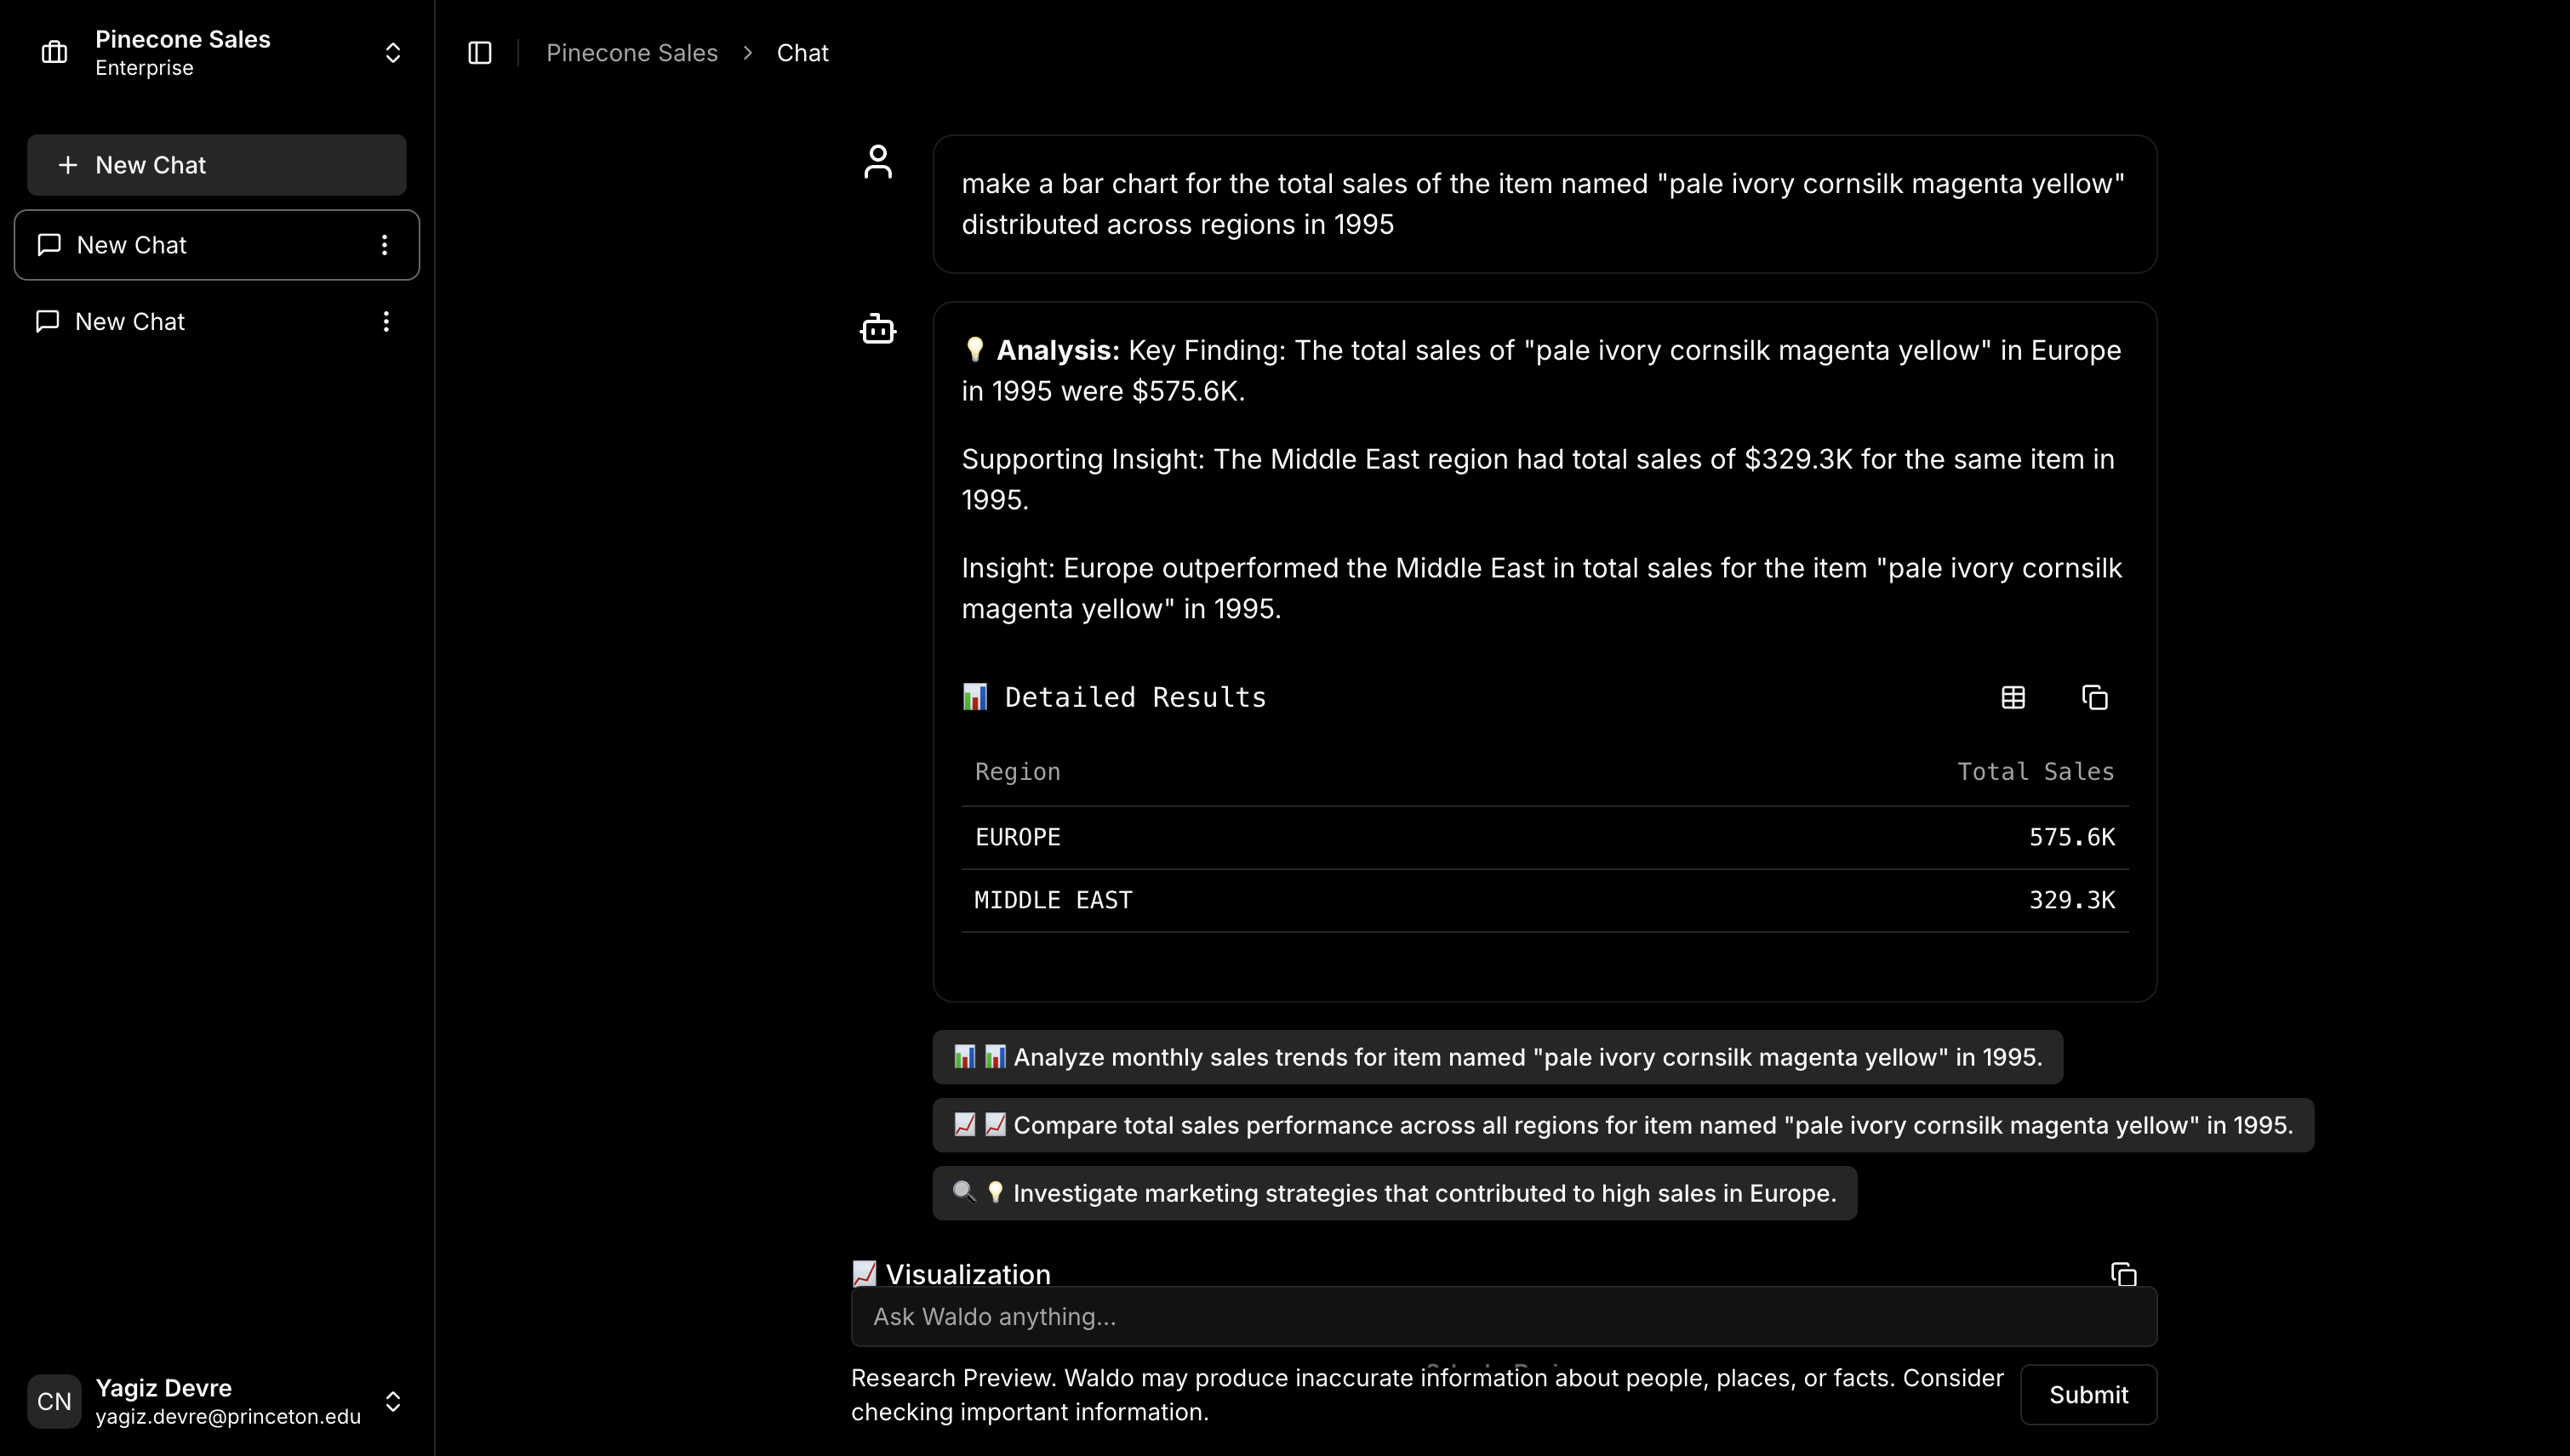Click the yagiz.devre@princeton.edu email text
Image resolution: width=2570 pixels, height=1456 pixels.
pos(228,1416)
